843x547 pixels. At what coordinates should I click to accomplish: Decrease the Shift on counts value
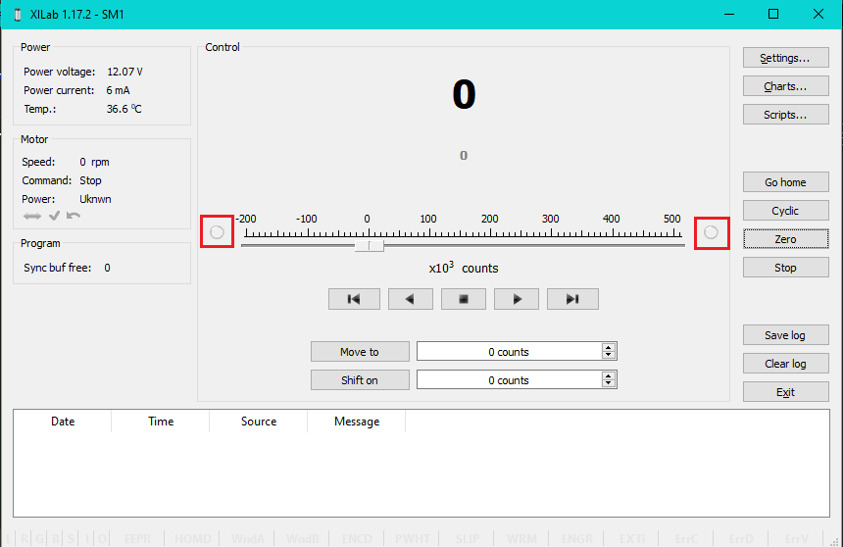click(609, 383)
